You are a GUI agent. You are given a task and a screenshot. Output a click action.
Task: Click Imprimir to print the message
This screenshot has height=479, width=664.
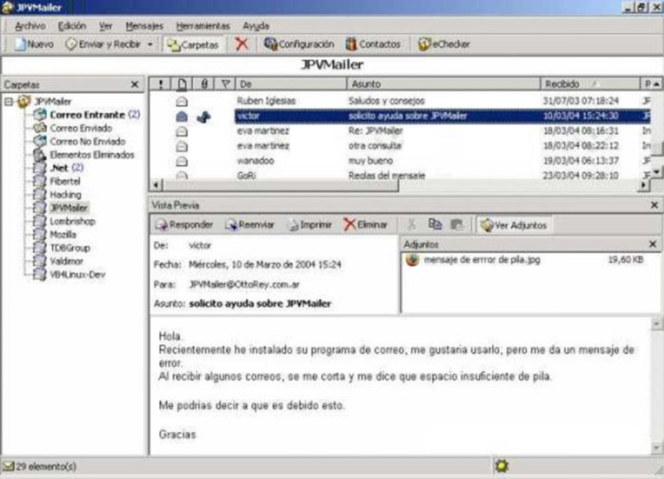[310, 225]
